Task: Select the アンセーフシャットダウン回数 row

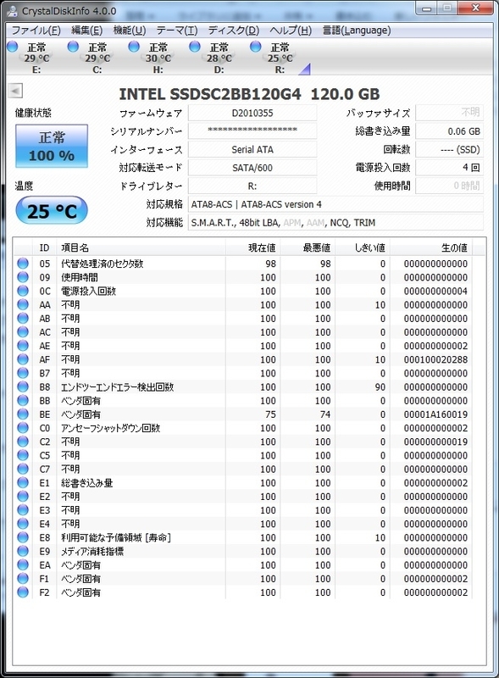Action: coord(243,428)
